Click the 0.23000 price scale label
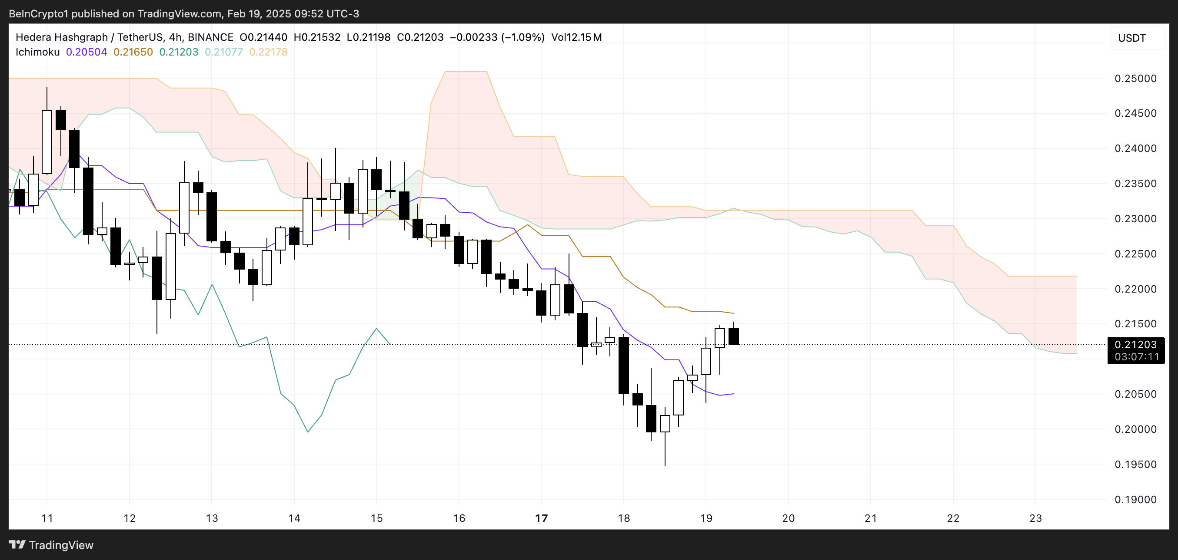This screenshot has width=1178, height=560. [x=1135, y=219]
